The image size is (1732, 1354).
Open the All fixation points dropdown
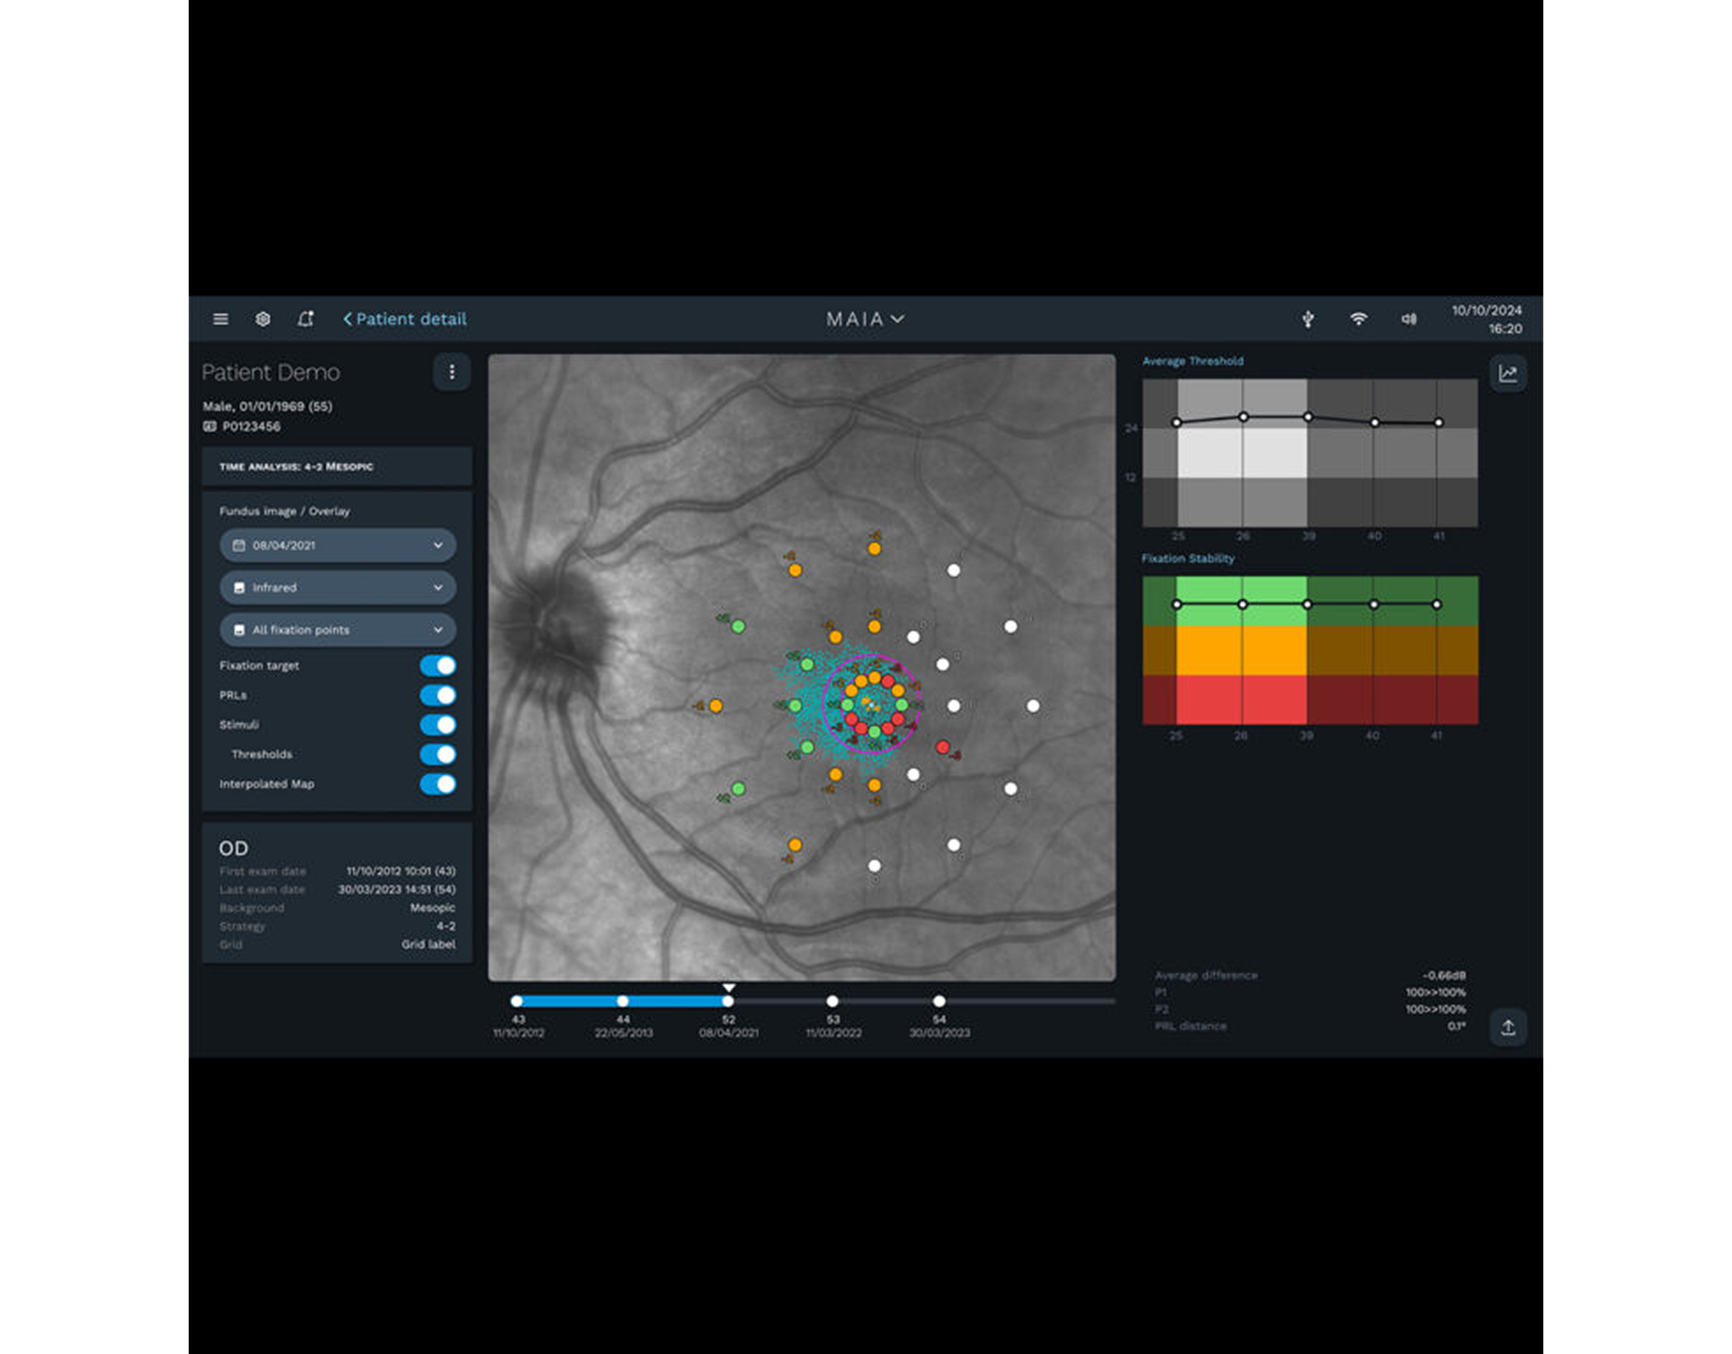[338, 630]
